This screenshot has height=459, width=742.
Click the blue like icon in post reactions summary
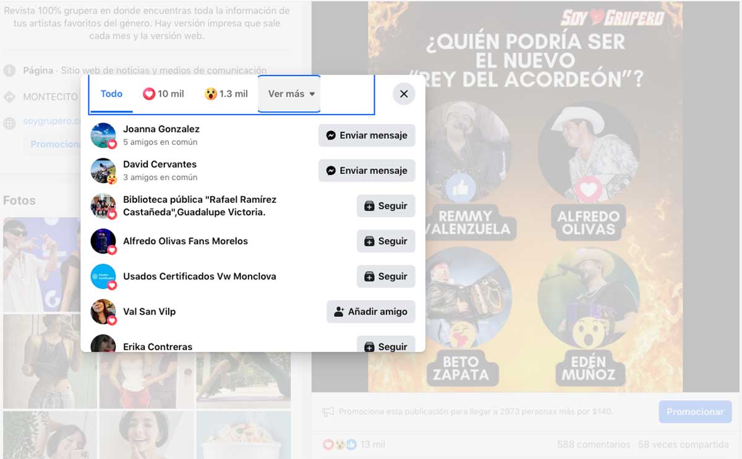(x=351, y=445)
